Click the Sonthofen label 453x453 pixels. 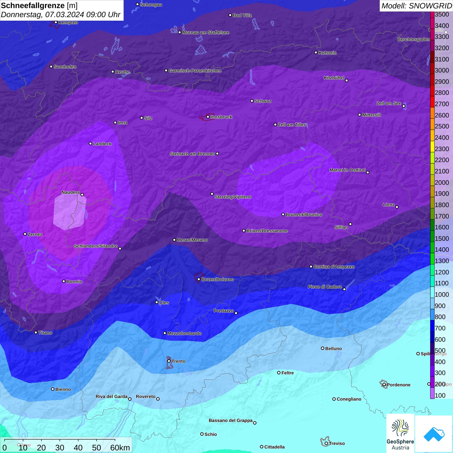point(65,67)
